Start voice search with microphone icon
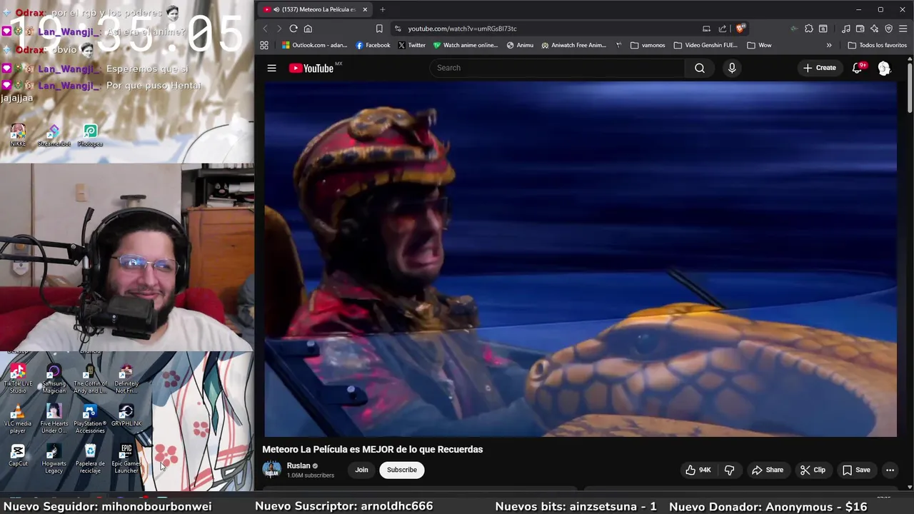Viewport: 914px width, 514px height. point(731,68)
